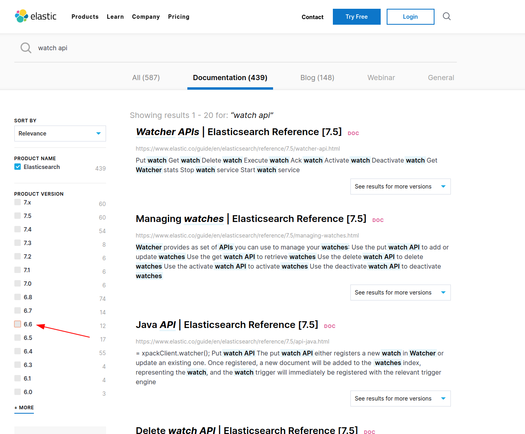Image resolution: width=525 pixels, height=434 pixels.
Task: Click the DOC badge next to Java API result
Action: click(329, 326)
